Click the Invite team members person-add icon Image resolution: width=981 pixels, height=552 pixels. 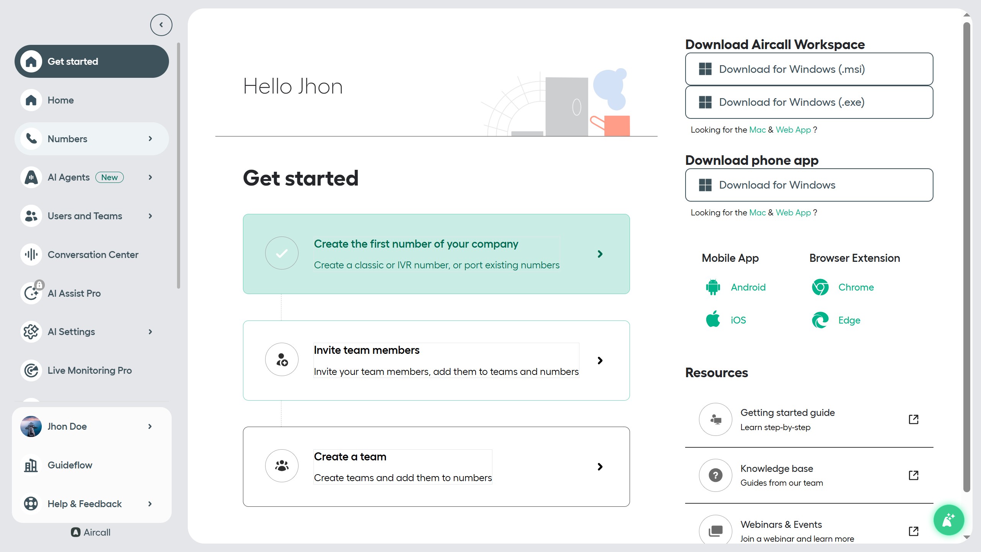point(282,360)
